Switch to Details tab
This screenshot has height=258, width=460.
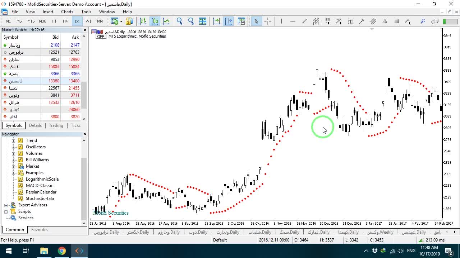(x=35, y=125)
